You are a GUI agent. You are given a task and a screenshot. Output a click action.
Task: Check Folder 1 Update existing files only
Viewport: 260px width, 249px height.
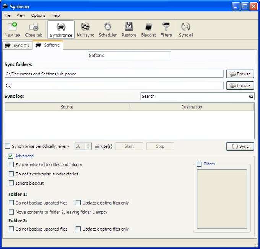pos(78,203)
